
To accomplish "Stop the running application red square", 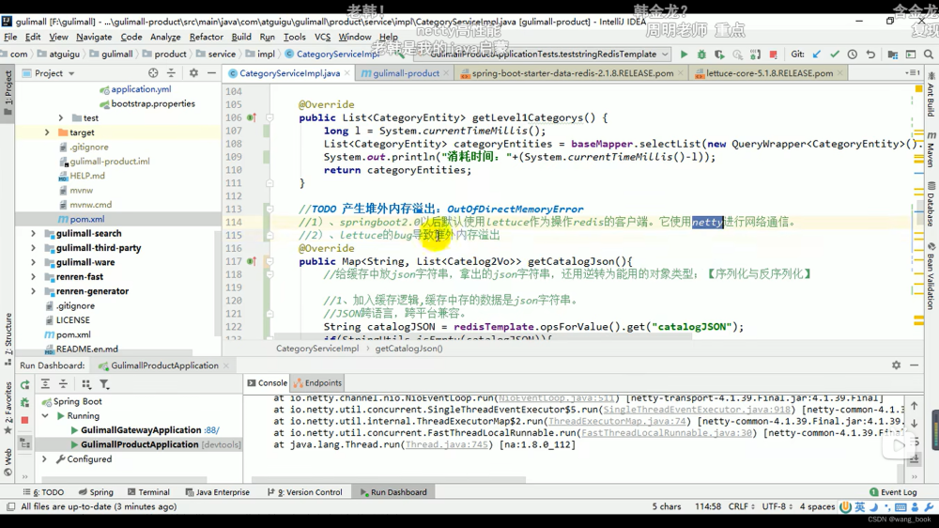I will click(x=773, y=54).
